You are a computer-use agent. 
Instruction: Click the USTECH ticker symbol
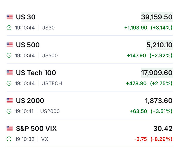[x=52, y=83]
